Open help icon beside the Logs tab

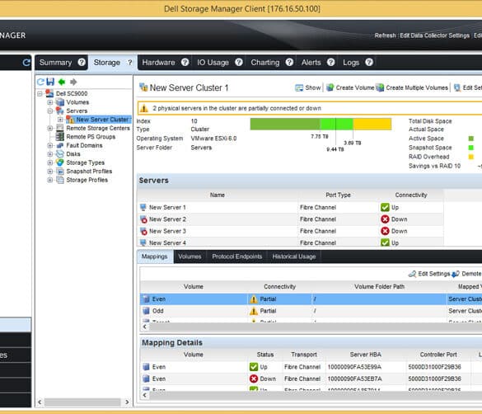tap(369, 63)
